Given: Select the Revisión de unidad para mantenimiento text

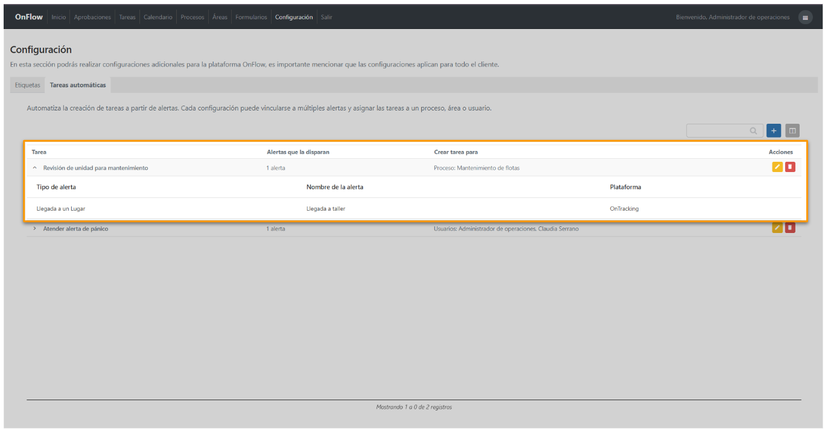Looking at the screenshot, I should coord(95,168).
